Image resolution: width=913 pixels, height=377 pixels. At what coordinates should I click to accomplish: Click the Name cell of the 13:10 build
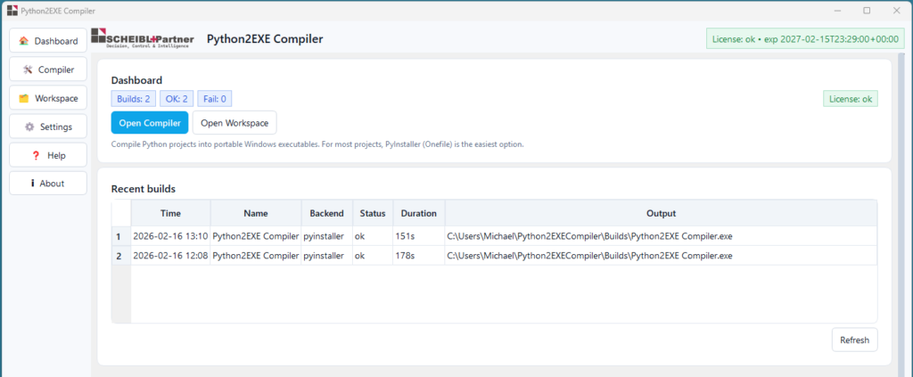click(x=256, y=236)
